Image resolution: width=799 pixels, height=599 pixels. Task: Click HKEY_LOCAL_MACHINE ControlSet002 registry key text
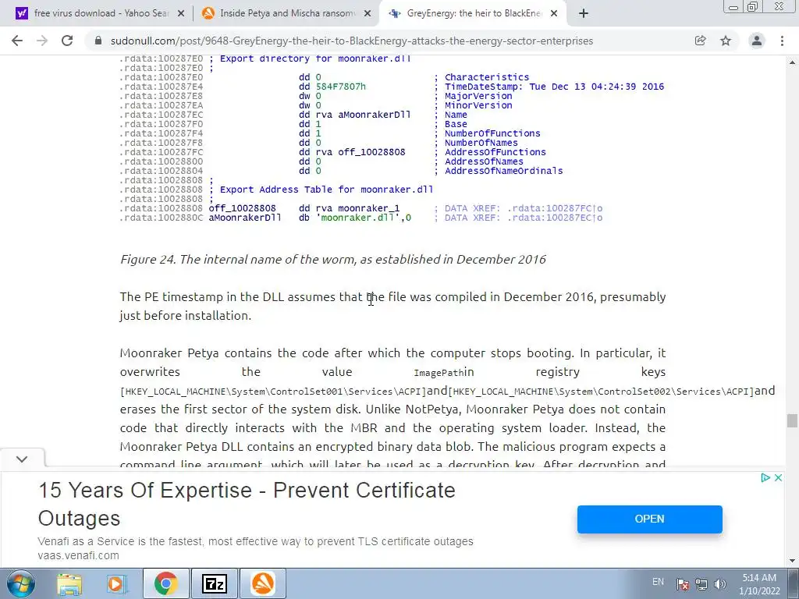tap(601, 392)
